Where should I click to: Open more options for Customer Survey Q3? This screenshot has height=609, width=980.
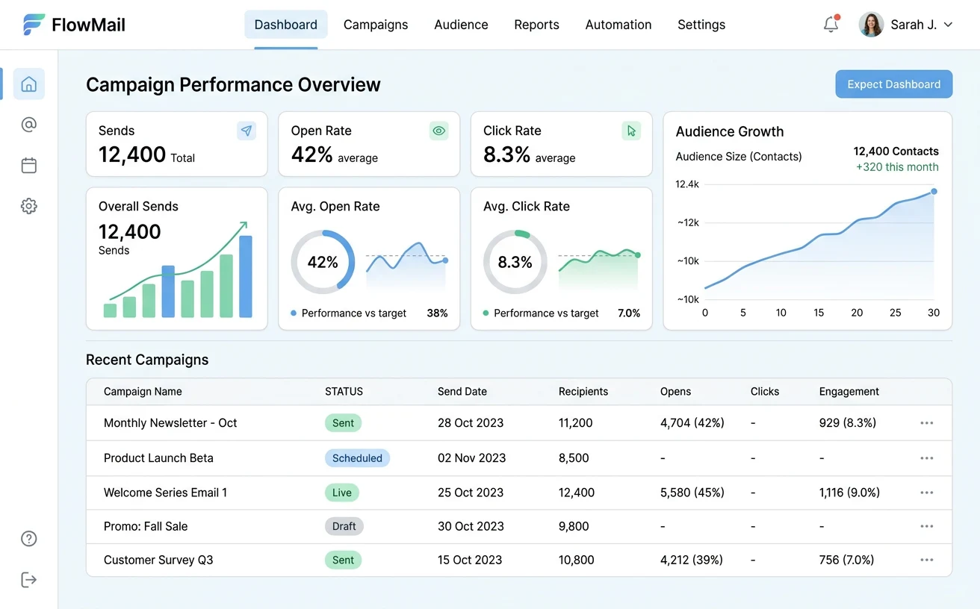coord(927,560)
